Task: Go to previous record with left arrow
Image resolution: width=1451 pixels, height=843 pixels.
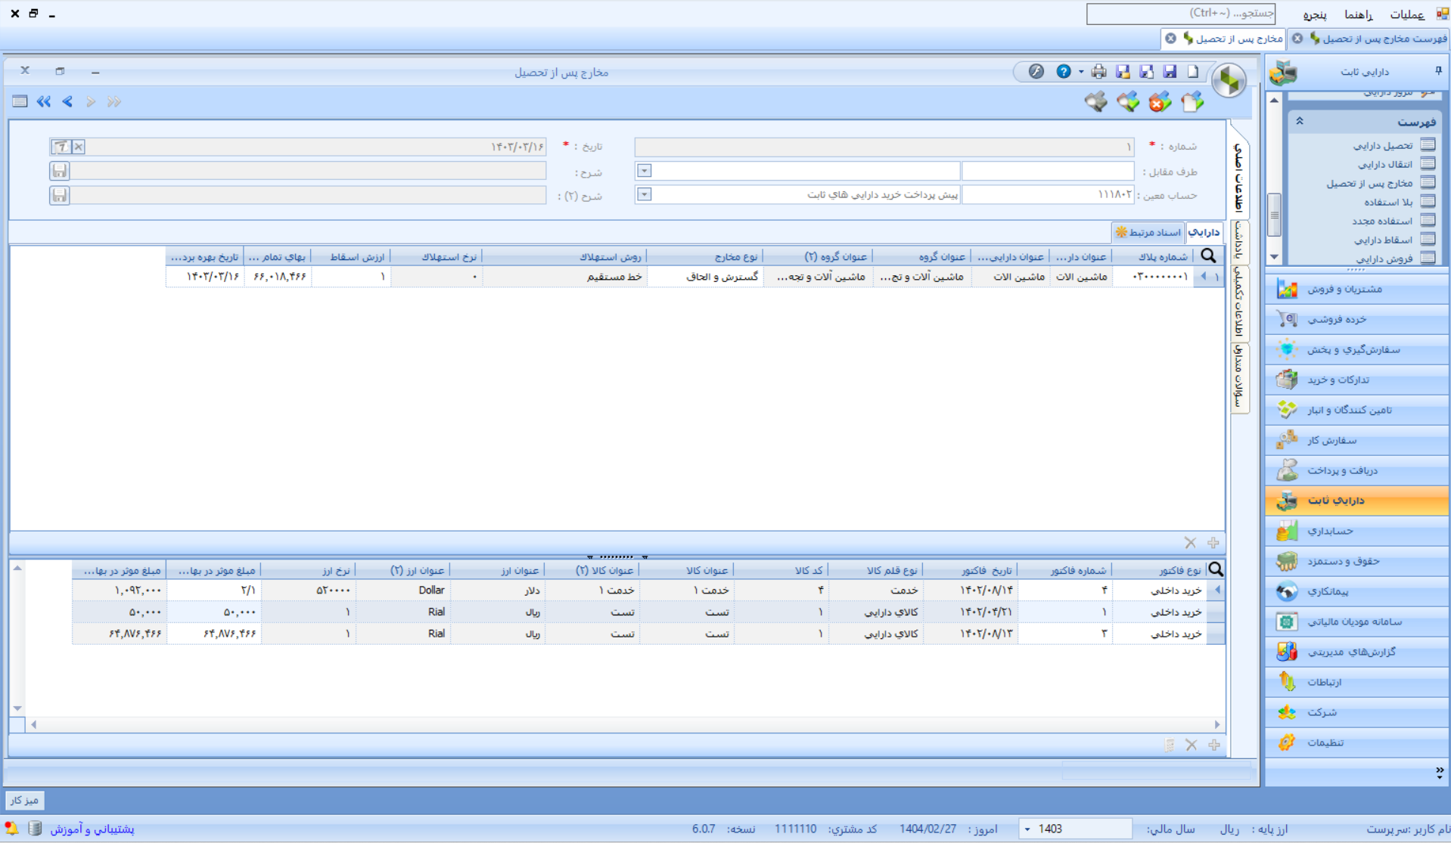Action: coord(68,101)
